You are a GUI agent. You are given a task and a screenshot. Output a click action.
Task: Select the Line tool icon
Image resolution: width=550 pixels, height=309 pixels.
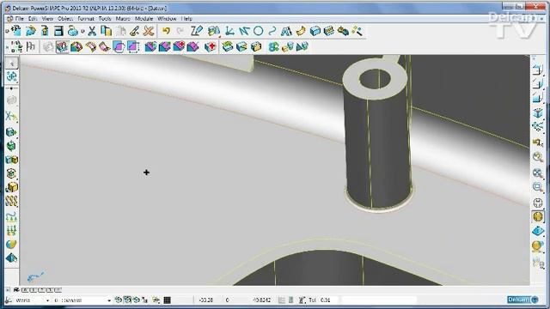coord(244,31)
